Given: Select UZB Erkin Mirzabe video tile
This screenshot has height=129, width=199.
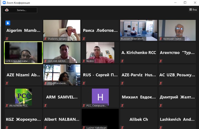Looking at the screenshot, I should point(23,52).
